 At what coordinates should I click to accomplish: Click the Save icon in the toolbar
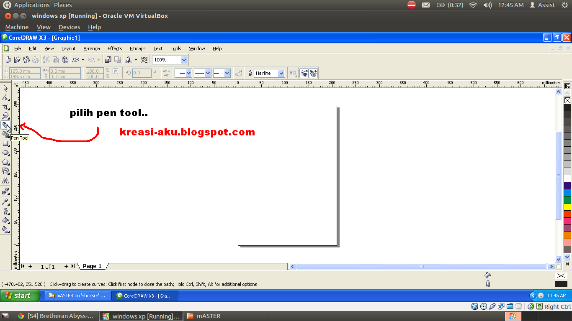pos(26,60)
